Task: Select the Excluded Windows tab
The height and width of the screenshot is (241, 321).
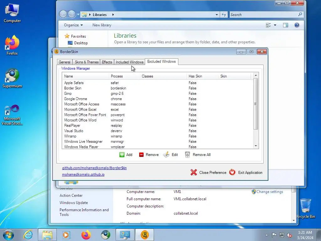Action: coord(161,62)
